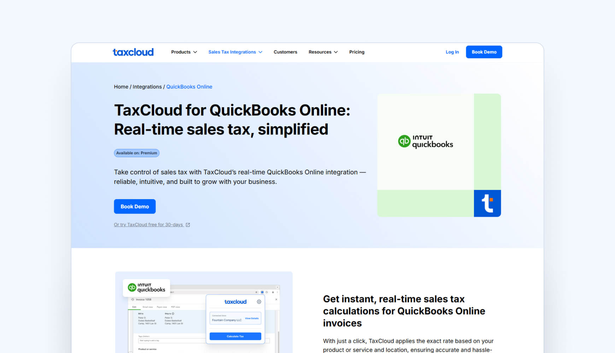Click the Log In link
615x353 pixels.
click(452, 52)
